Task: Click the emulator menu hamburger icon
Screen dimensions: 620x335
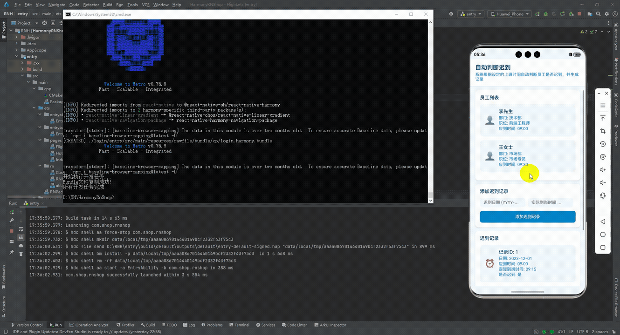Action: coord(603,105)
